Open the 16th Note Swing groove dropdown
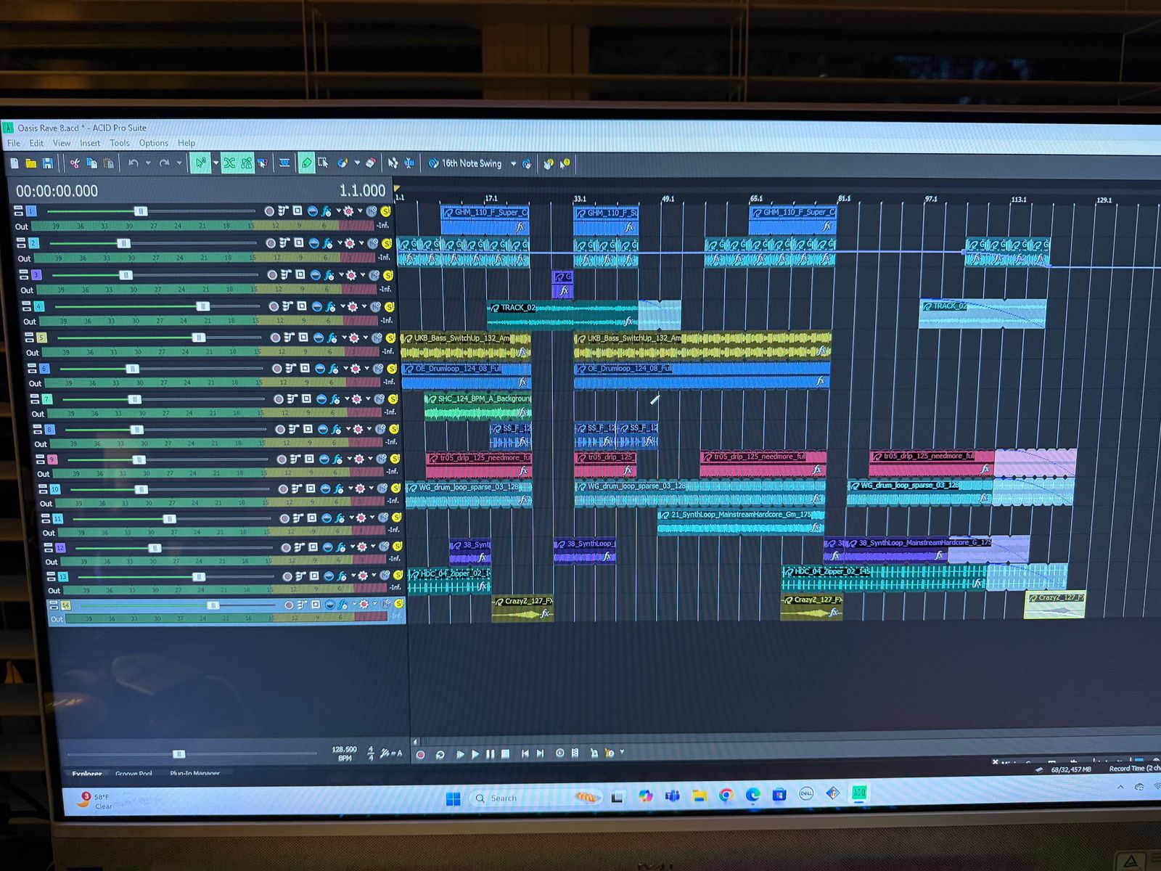The width and height of the screenshot is (1161, 871). click(x=513, y=164)
